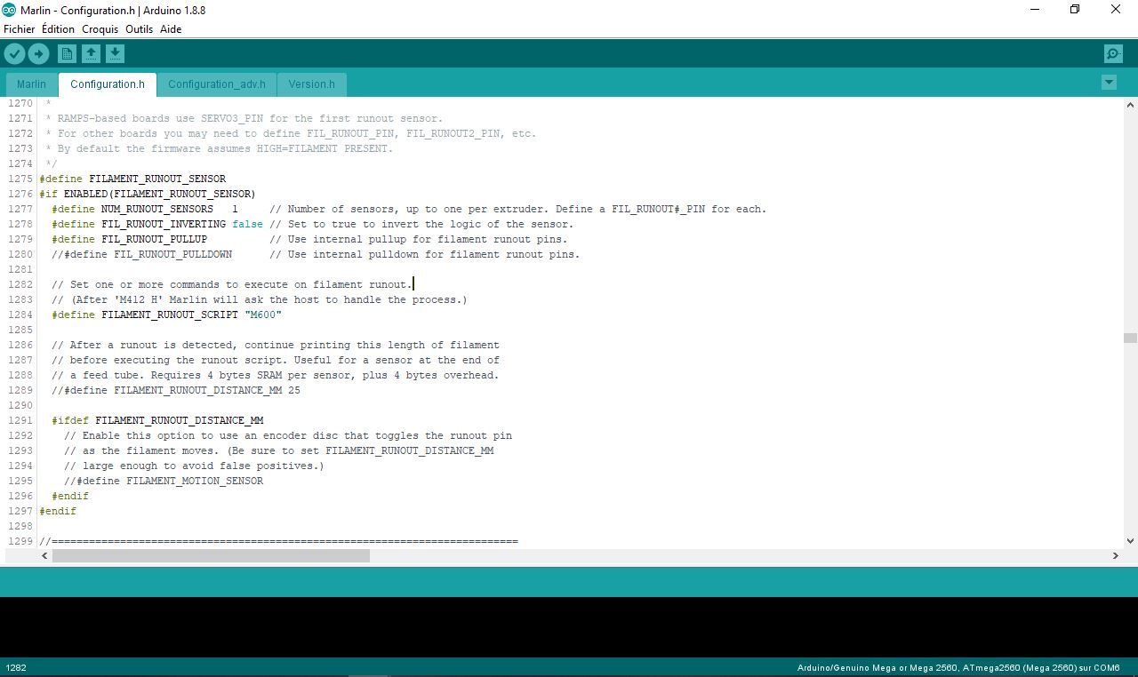The height and width of the screenshot is (677, 1138).
Task: Click FIL_RUNOUT_PULLUP on line 1279
Action: click(154, 239)
